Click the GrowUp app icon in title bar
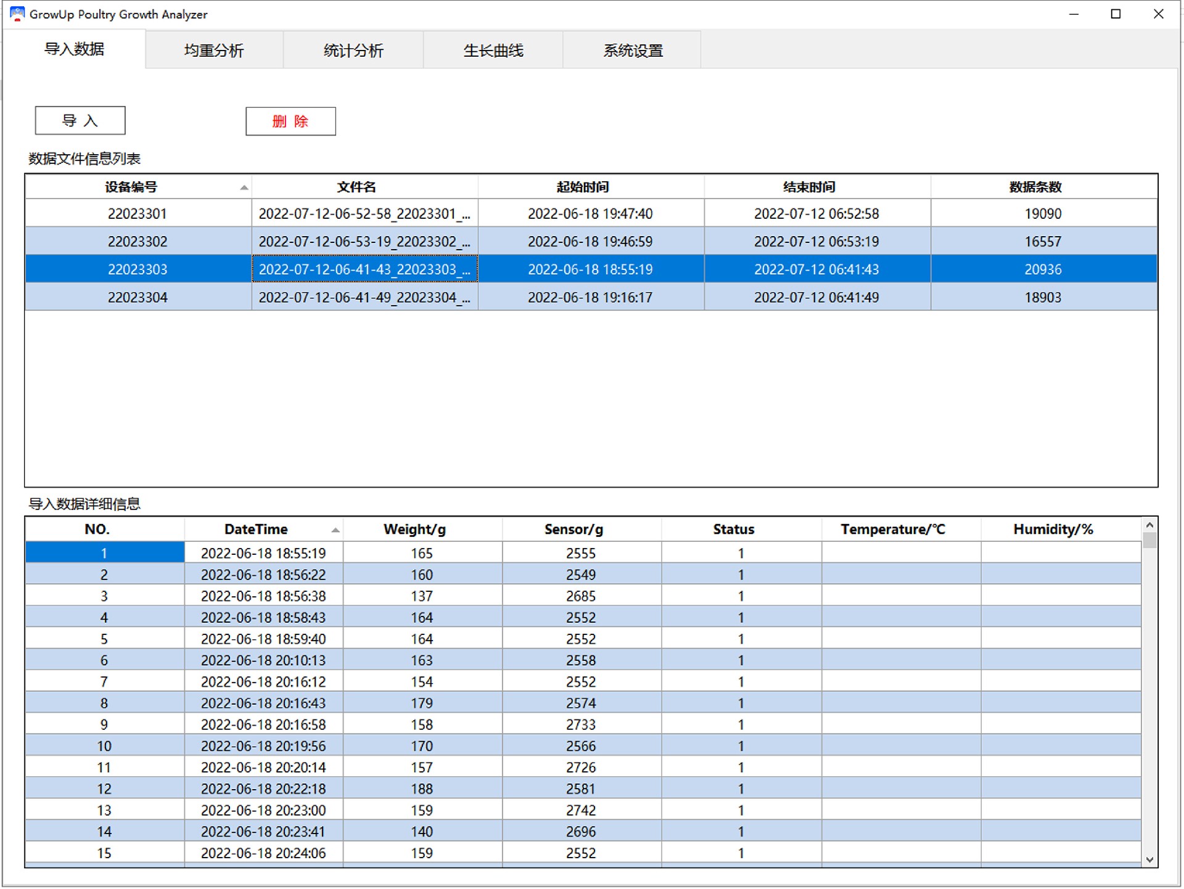Image resolution: width=1184 pixels, height=889 pixels. point(17,14)
